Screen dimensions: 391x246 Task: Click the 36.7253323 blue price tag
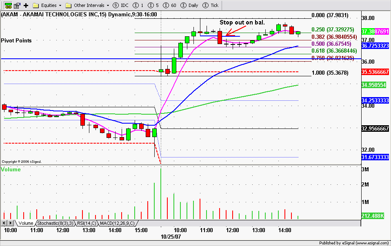(x=375, y=46)
